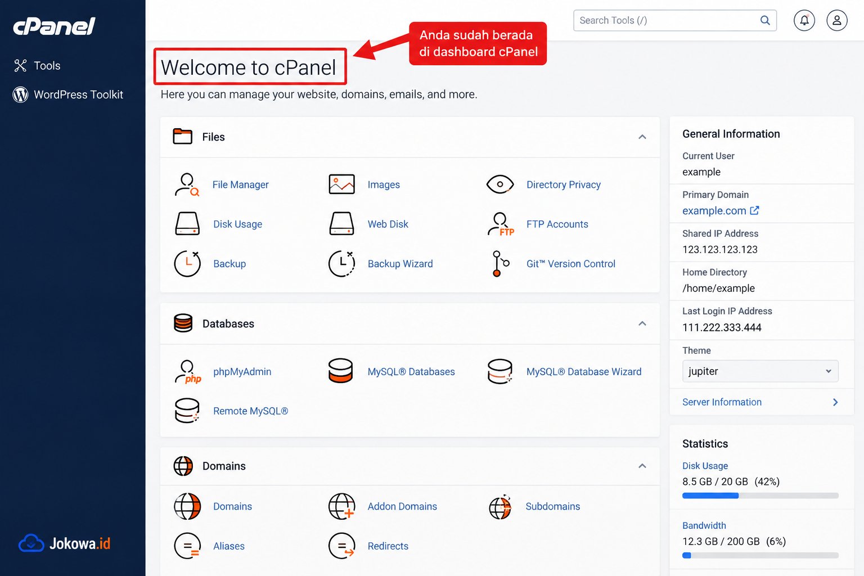This screenshot has height=576, width=864.
Task: Click the Domains globe tool icon
Action: pyautogui.click(x=187, y=506)
